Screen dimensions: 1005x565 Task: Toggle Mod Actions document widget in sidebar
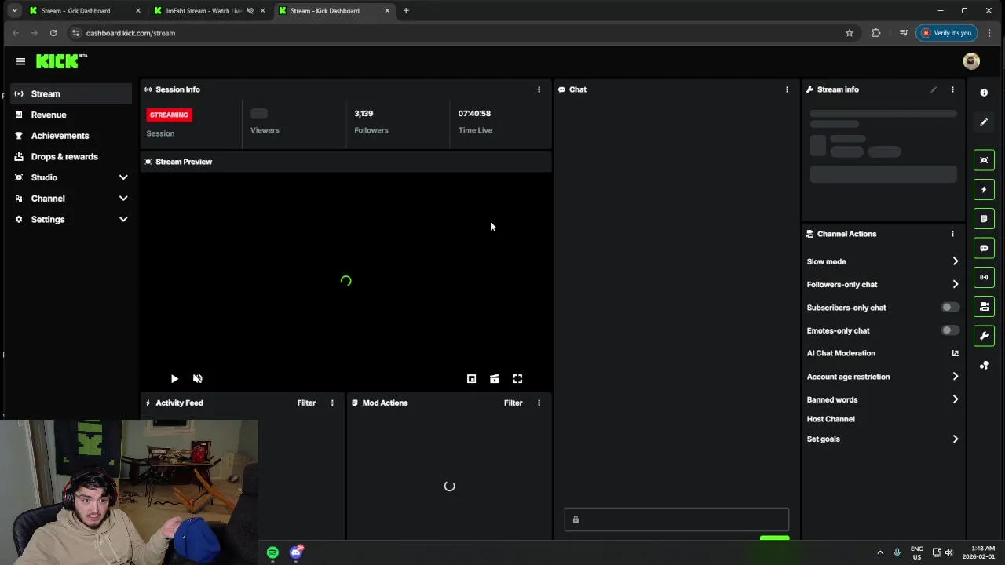(x=984, y=218)
